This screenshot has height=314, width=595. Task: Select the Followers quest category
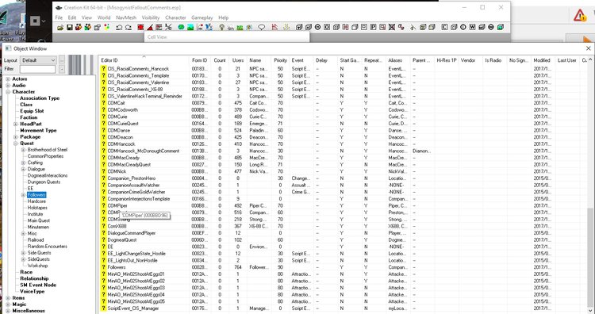point(36,195)
